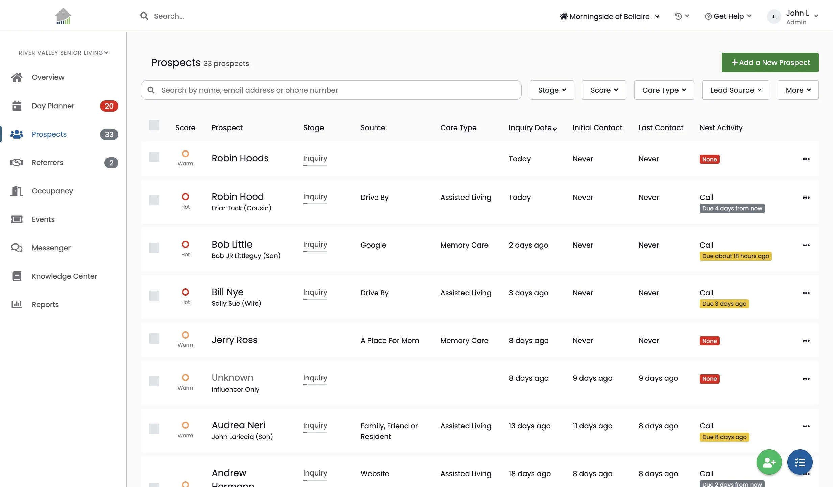833x487 pixels.
Task: Expand the Morningside of Bellaire community selector
Action: [x=609, y=16]
